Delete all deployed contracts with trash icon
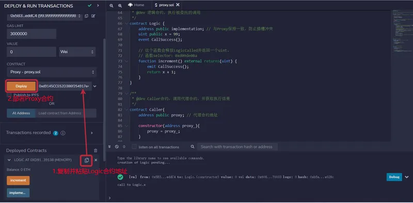413x203 pixels. [96, 150]
